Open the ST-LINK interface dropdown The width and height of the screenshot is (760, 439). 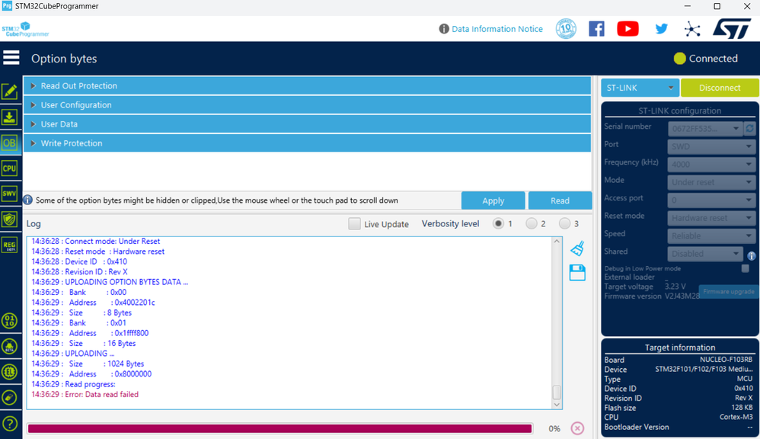point(640,88)
